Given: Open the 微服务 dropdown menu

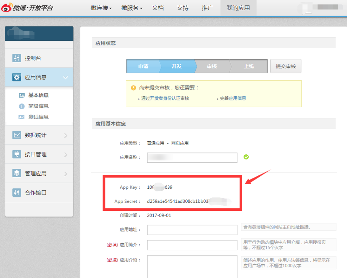Looking at the screenshot, I should (x=132, y=8).
